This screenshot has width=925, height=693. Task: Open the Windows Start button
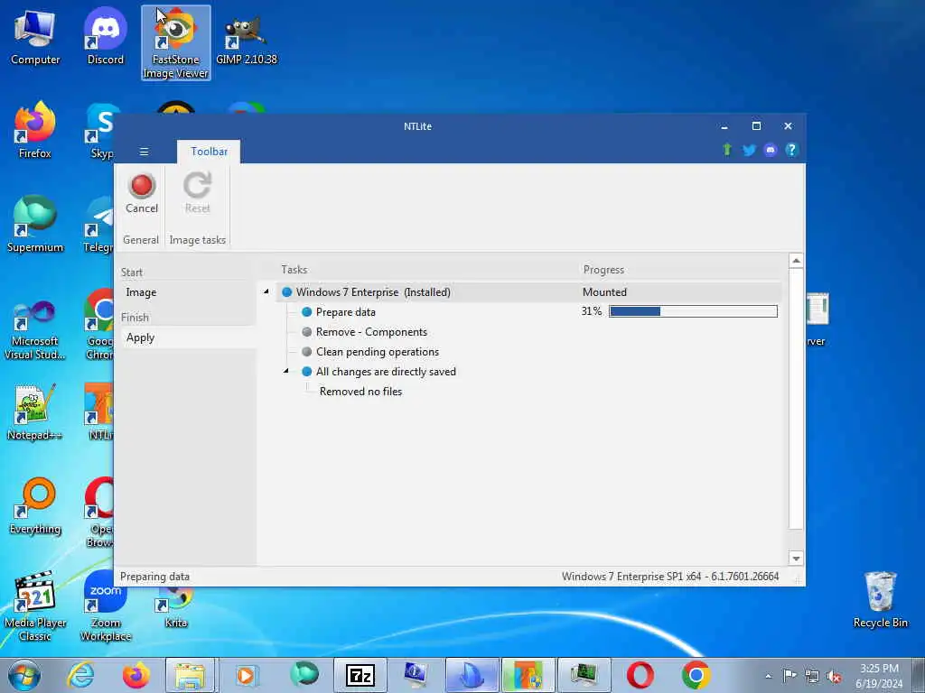coord(24,675)
